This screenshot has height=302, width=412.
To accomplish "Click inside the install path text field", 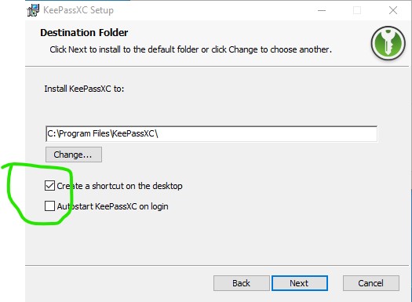I will click(x=212, y=133).
